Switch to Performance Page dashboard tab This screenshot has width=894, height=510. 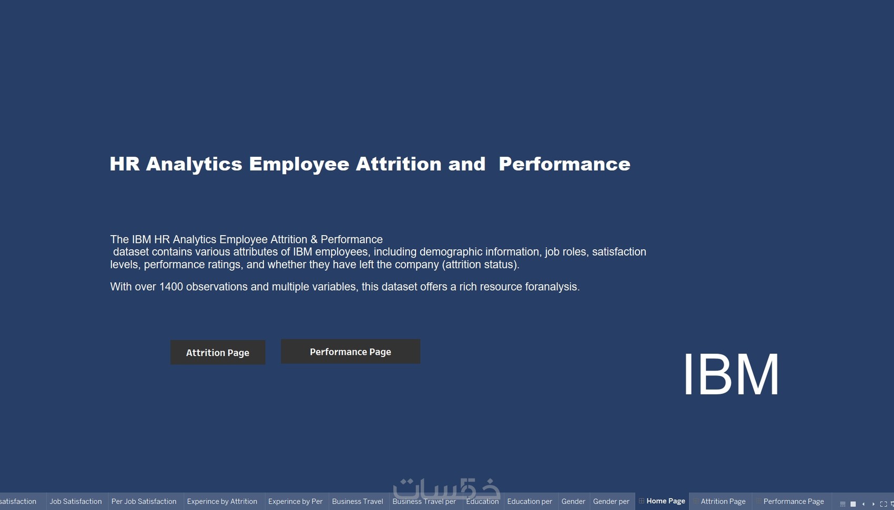click(791, 502)
